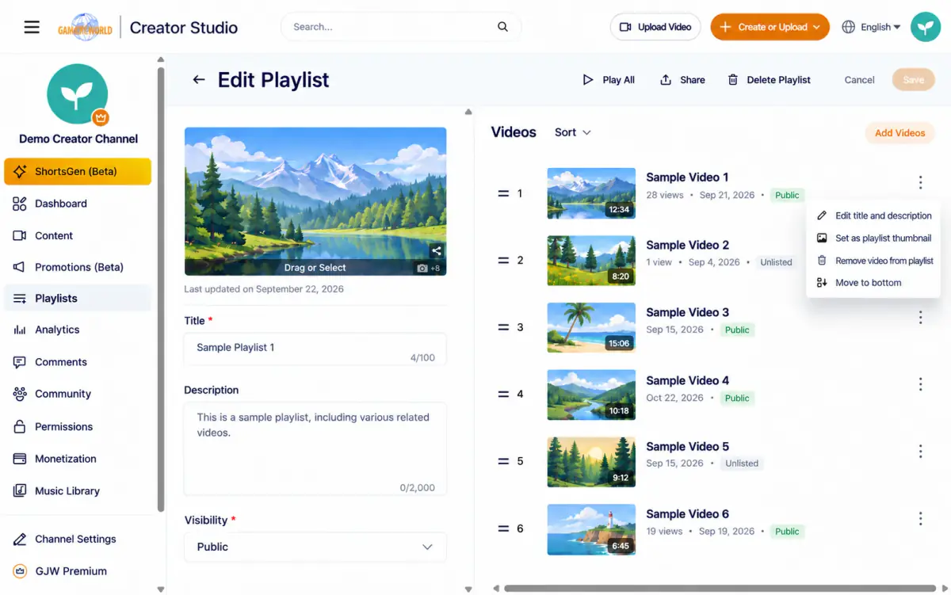Image resolution: width=951 pixels, height=595 pixels.
Task: Open more options for Sample Video 1
Action: click(920, 182)
